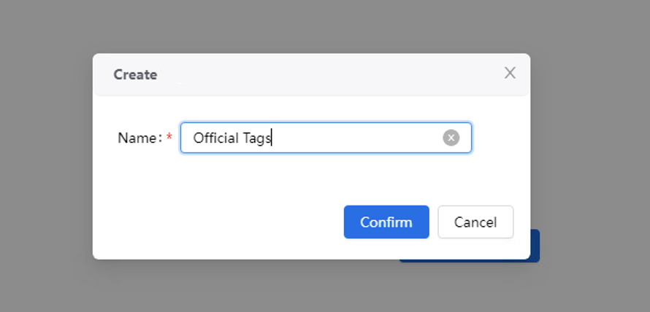The image size is (650, 312).
Task: Click empty space right of the typed text
Action: (356, 138)
